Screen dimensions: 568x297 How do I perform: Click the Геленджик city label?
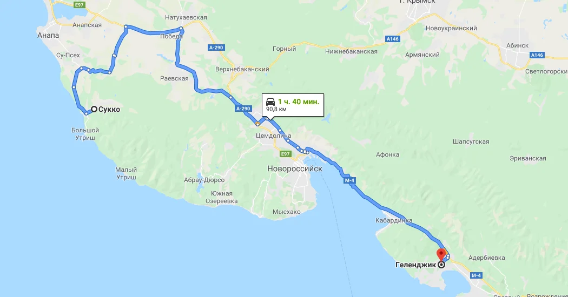tap(415, 265)
